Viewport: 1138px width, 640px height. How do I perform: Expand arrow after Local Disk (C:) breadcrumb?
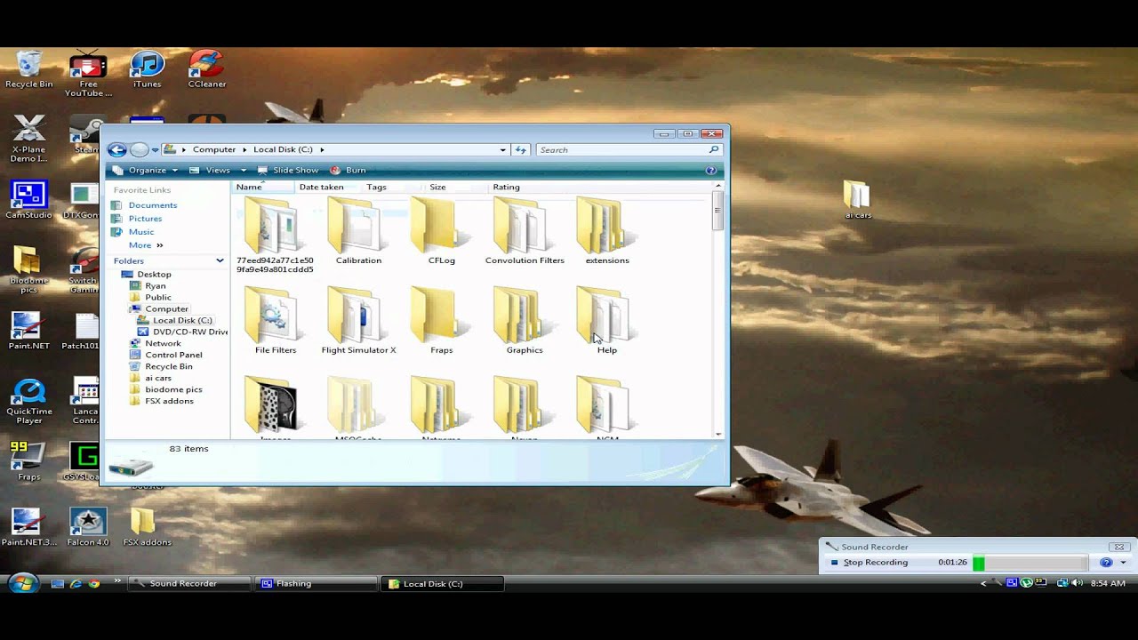tap(322, 150)
